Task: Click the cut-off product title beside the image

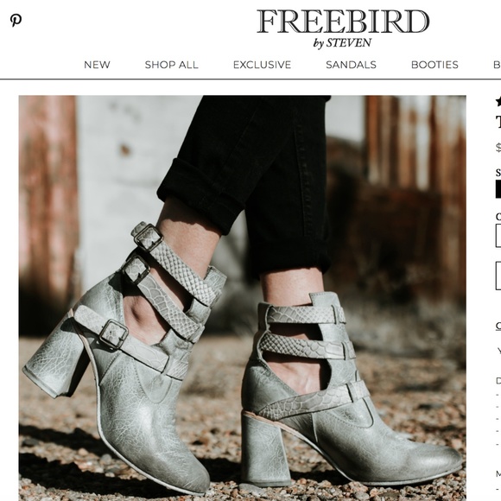Action: 498,123
